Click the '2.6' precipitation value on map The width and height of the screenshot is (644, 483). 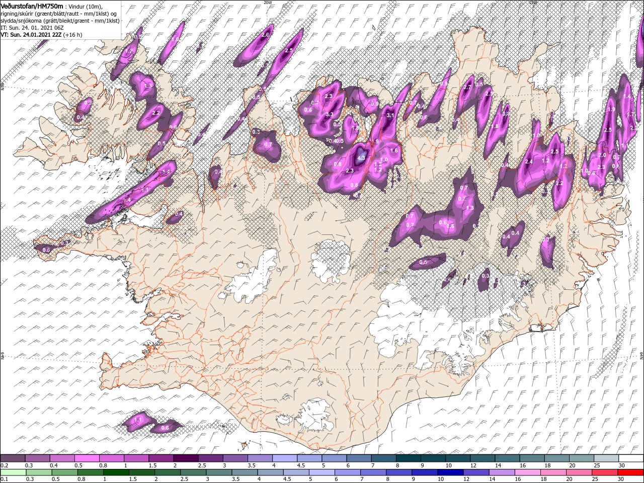[x=266, y=35]
